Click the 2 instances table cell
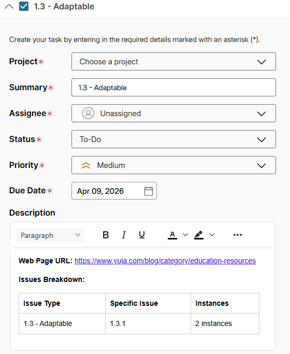 tap(225, 323)
